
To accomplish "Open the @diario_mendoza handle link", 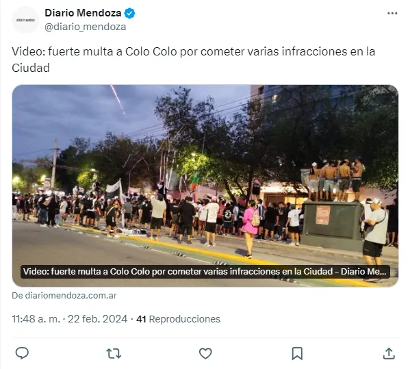I will click(x=86, y=27).
